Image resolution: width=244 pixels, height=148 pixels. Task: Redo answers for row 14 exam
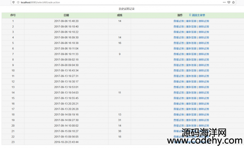191,92
